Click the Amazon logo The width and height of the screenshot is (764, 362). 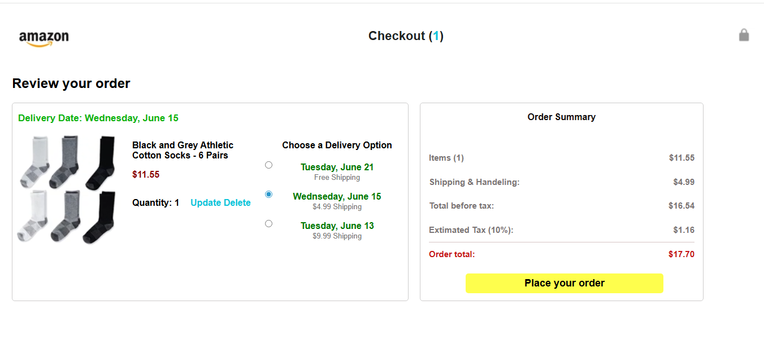(44, 38)
